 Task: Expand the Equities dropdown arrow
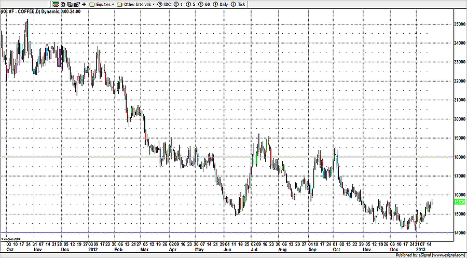coord(113,4)
